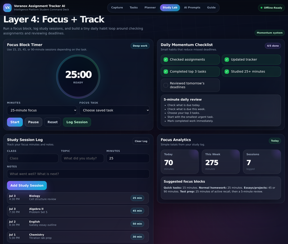This screenshot has width=288, height=244.
Task: Click the circular 25:00 timer ring
Action: coord(78,77)
